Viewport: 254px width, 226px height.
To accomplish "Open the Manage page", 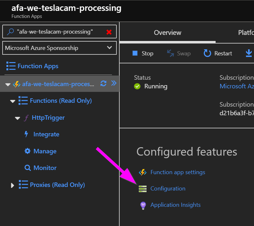I will coord(45,151).
